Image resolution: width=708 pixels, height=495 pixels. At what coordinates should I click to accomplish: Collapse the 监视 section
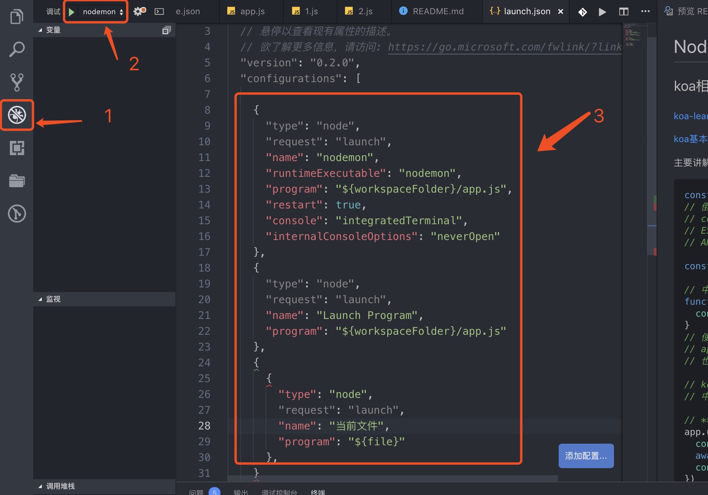(104, 299)
